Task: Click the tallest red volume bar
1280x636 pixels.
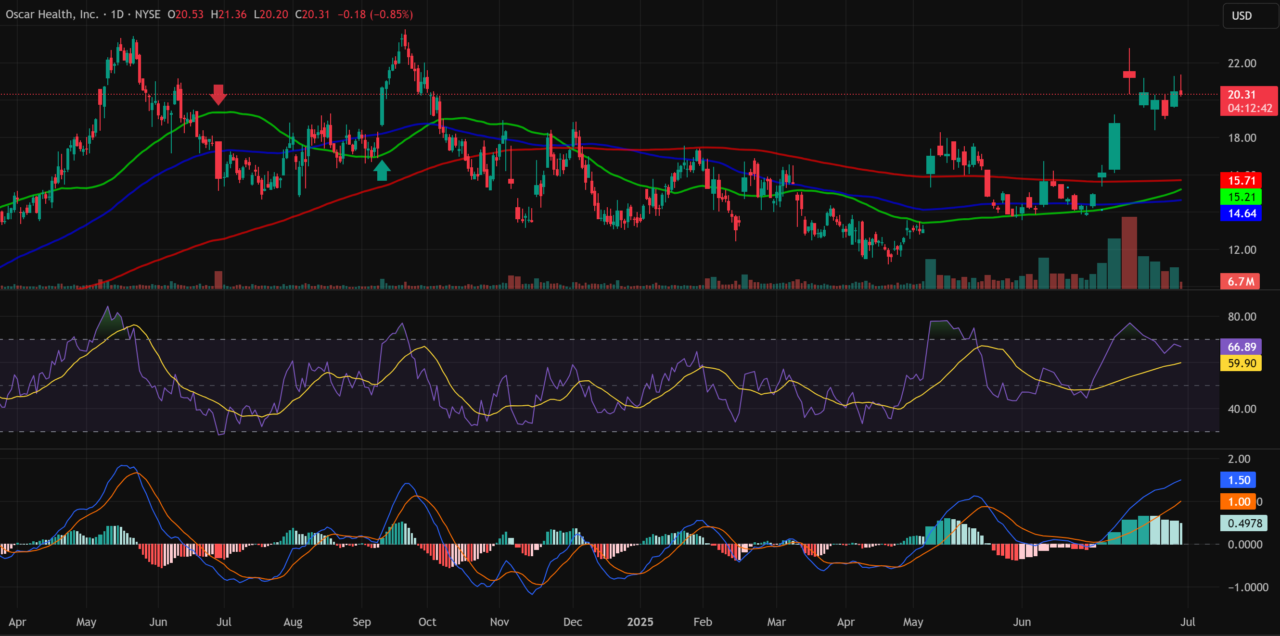Action: [1129, 253]
